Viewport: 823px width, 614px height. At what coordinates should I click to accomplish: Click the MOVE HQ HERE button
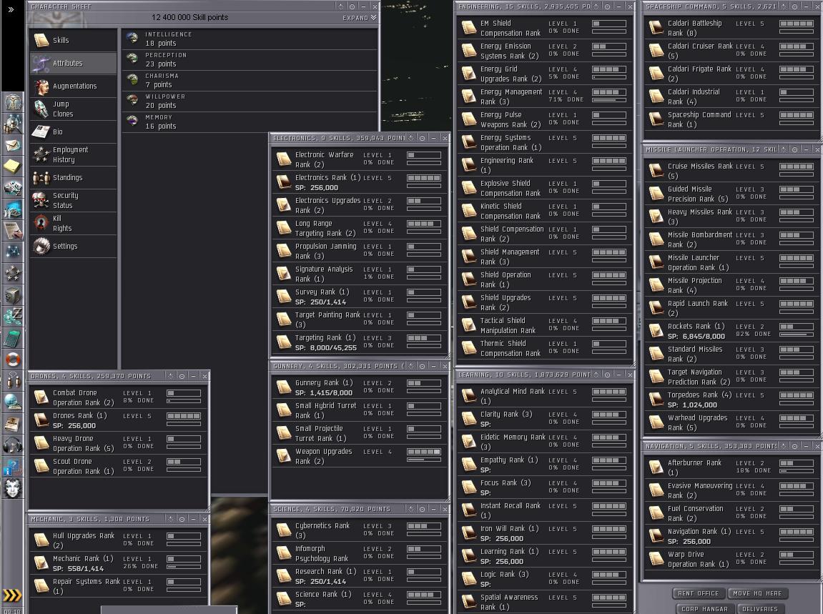[757, 593]
